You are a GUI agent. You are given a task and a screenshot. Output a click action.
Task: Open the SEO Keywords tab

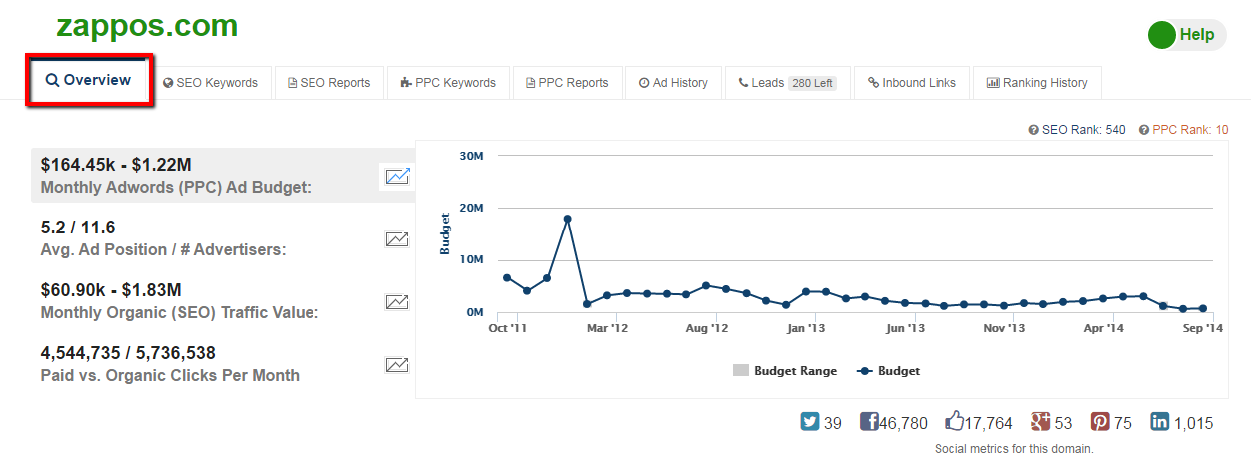(210, 83)
